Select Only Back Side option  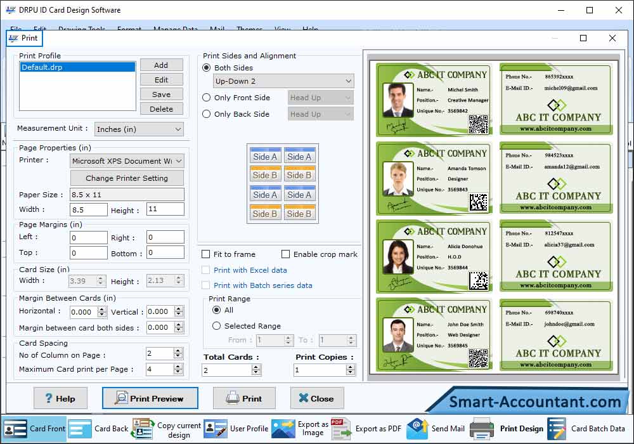point(206,114)
